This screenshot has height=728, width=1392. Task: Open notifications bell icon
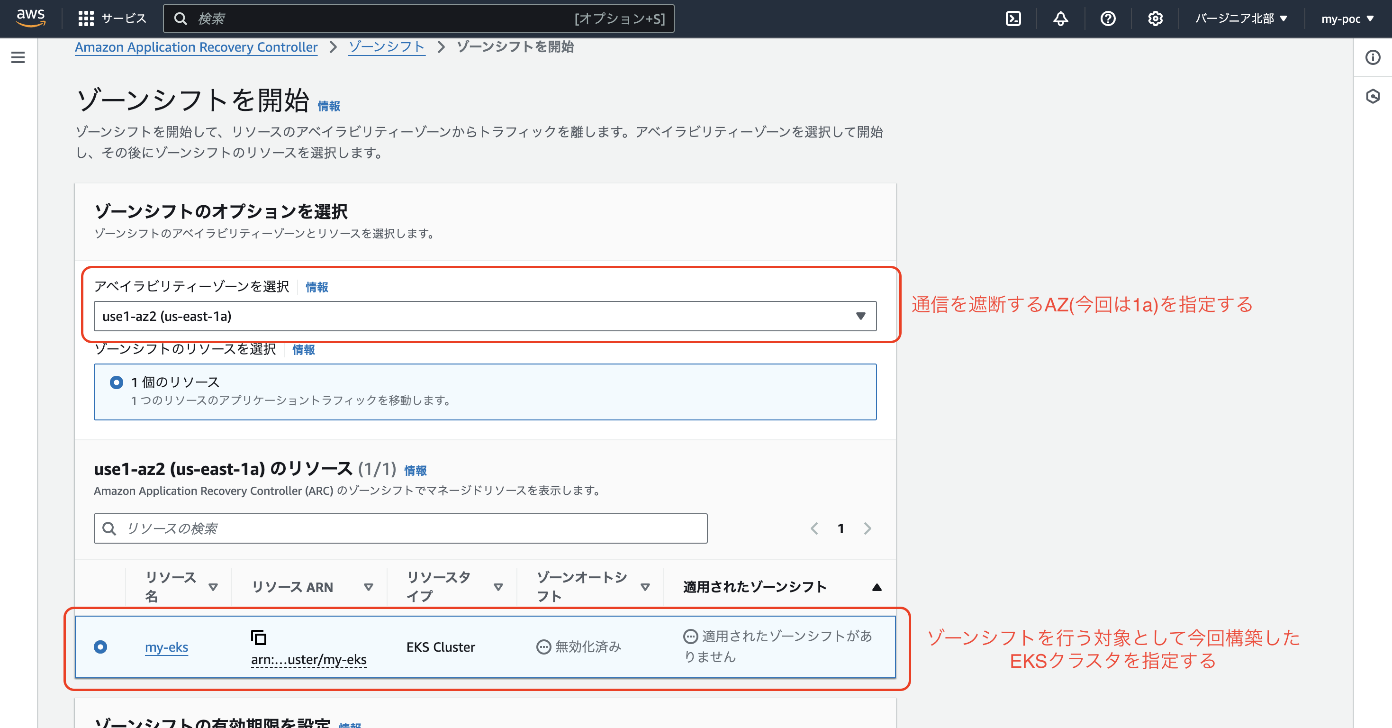pos(1060,18)
